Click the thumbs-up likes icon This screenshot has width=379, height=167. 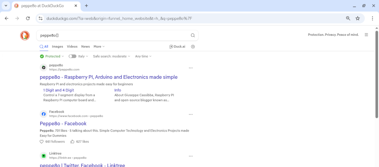tap(72, 142)
